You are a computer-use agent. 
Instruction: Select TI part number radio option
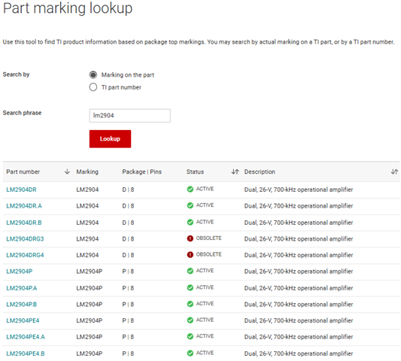[93, 87]
